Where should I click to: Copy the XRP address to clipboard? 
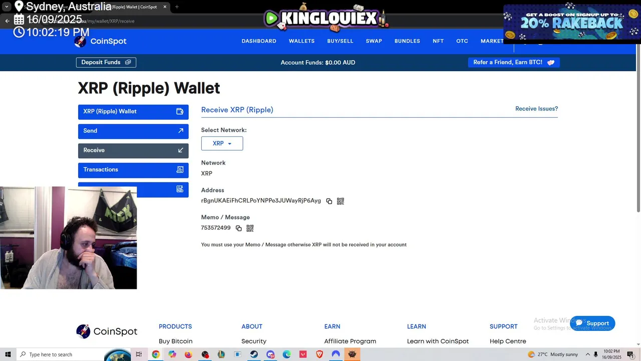[329, 201]
